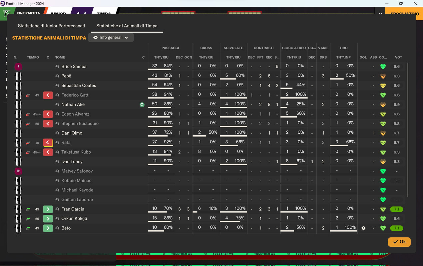Select Statistiche di Animali di Timpa tab
Screen dimensions: 423x266
pos(127,26)
